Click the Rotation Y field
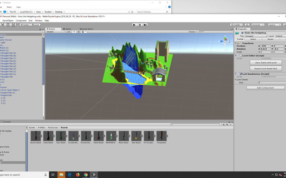286x178 pixels. pyautogui.click(x=279, y=49)
